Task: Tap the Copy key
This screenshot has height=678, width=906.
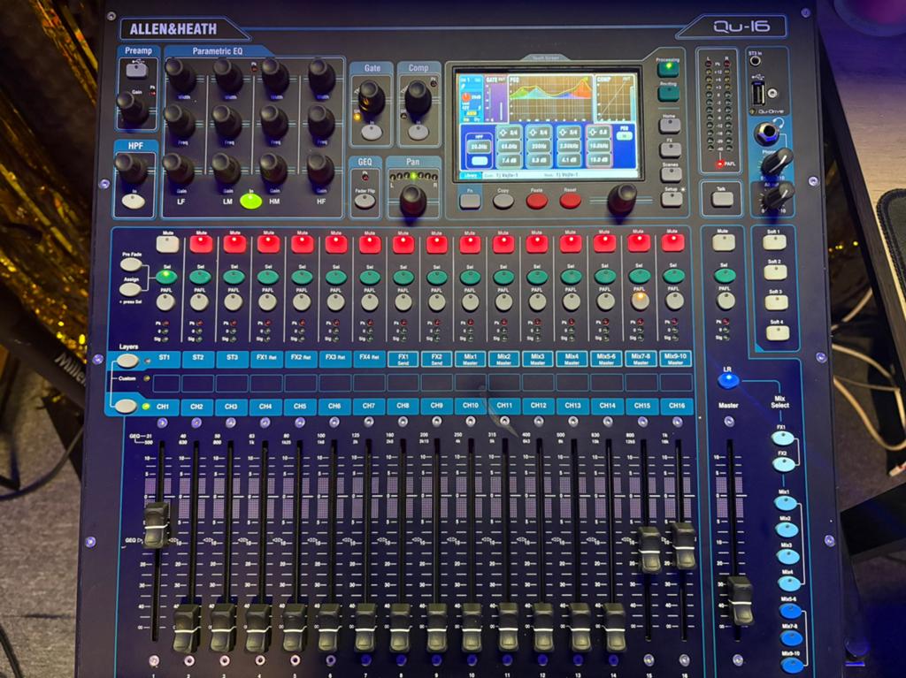Action: click(x=503, y=201)
